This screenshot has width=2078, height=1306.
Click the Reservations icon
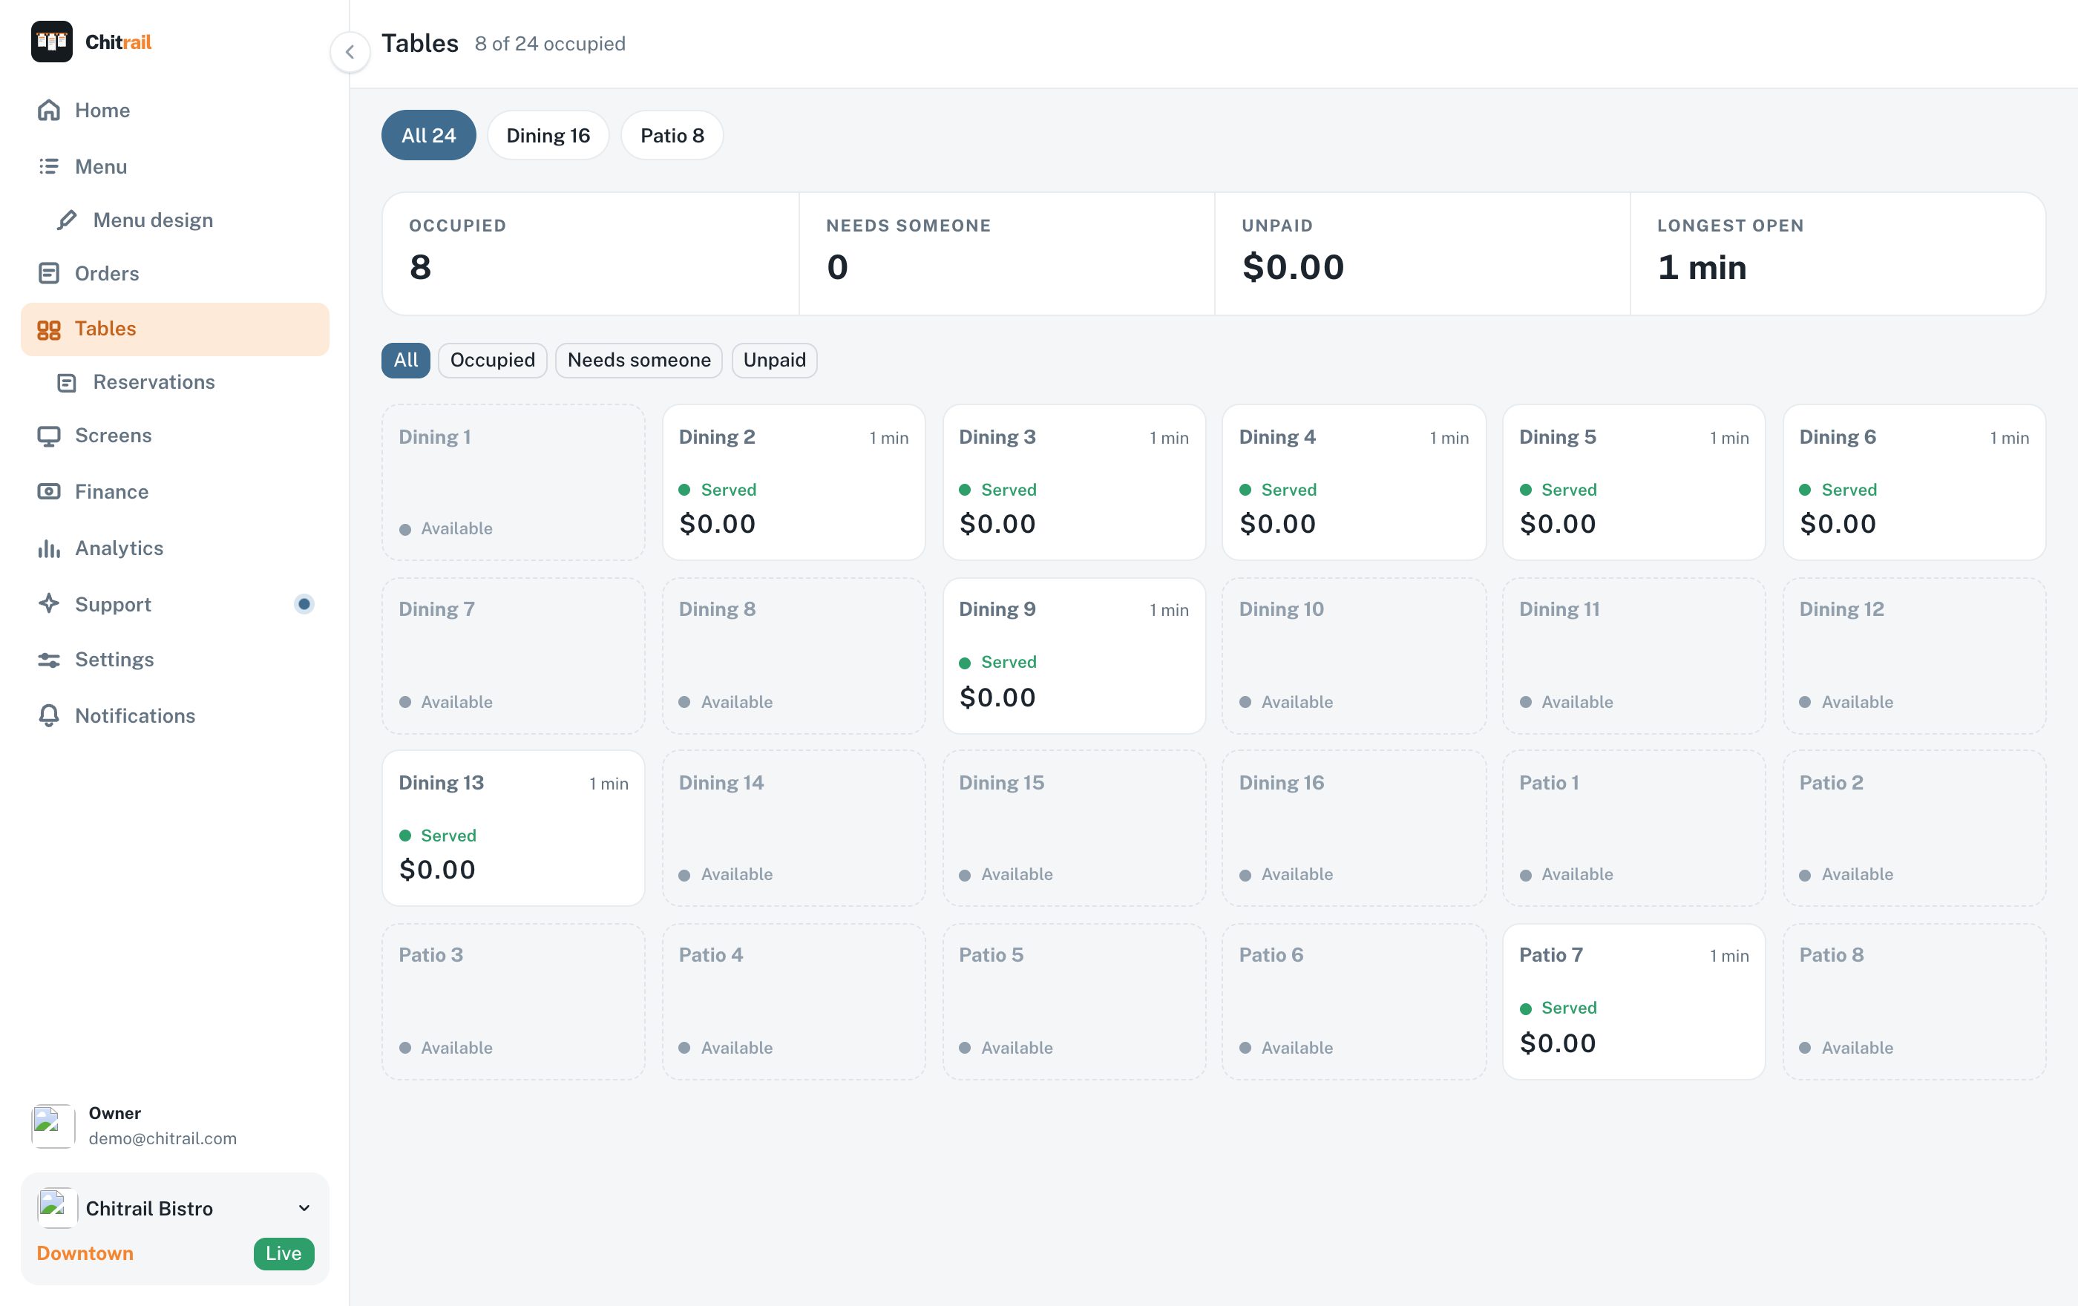pos(67,382)
